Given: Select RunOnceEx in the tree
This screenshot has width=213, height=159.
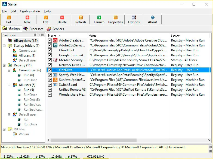Looking at the screenshot, I should pyautogui.click(x=32, y=100).
